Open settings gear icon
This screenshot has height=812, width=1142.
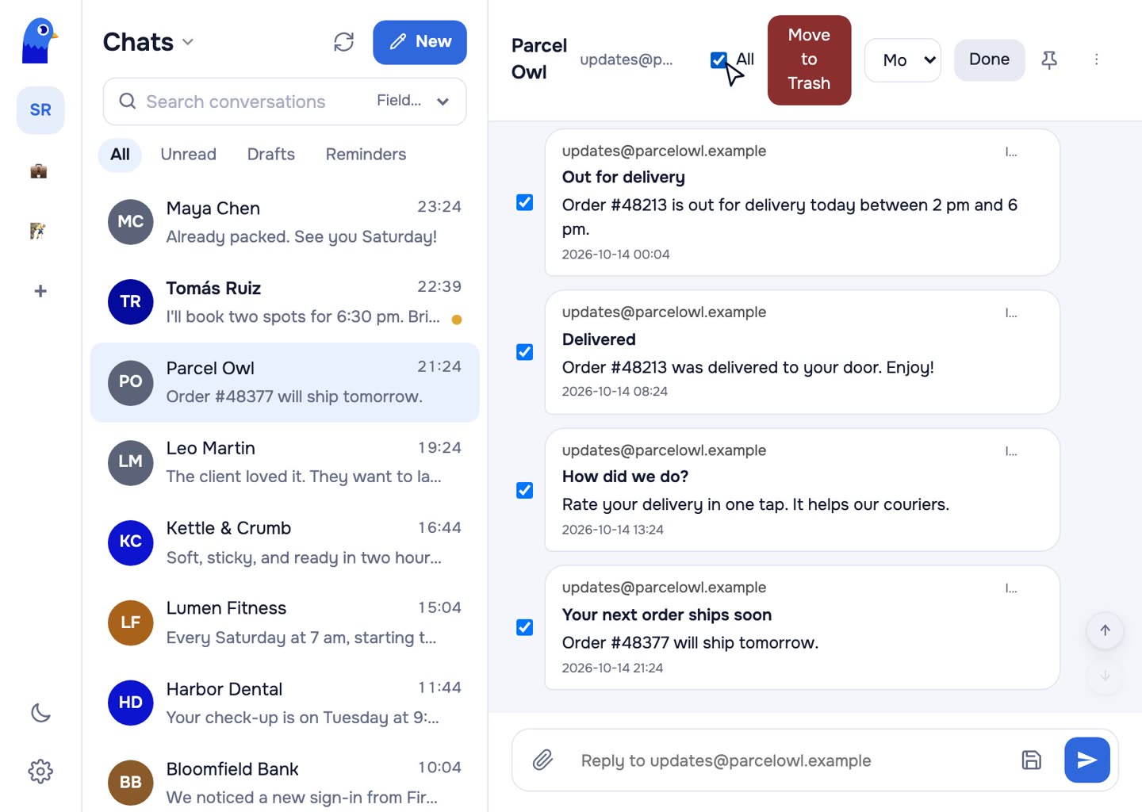[40, 771]
